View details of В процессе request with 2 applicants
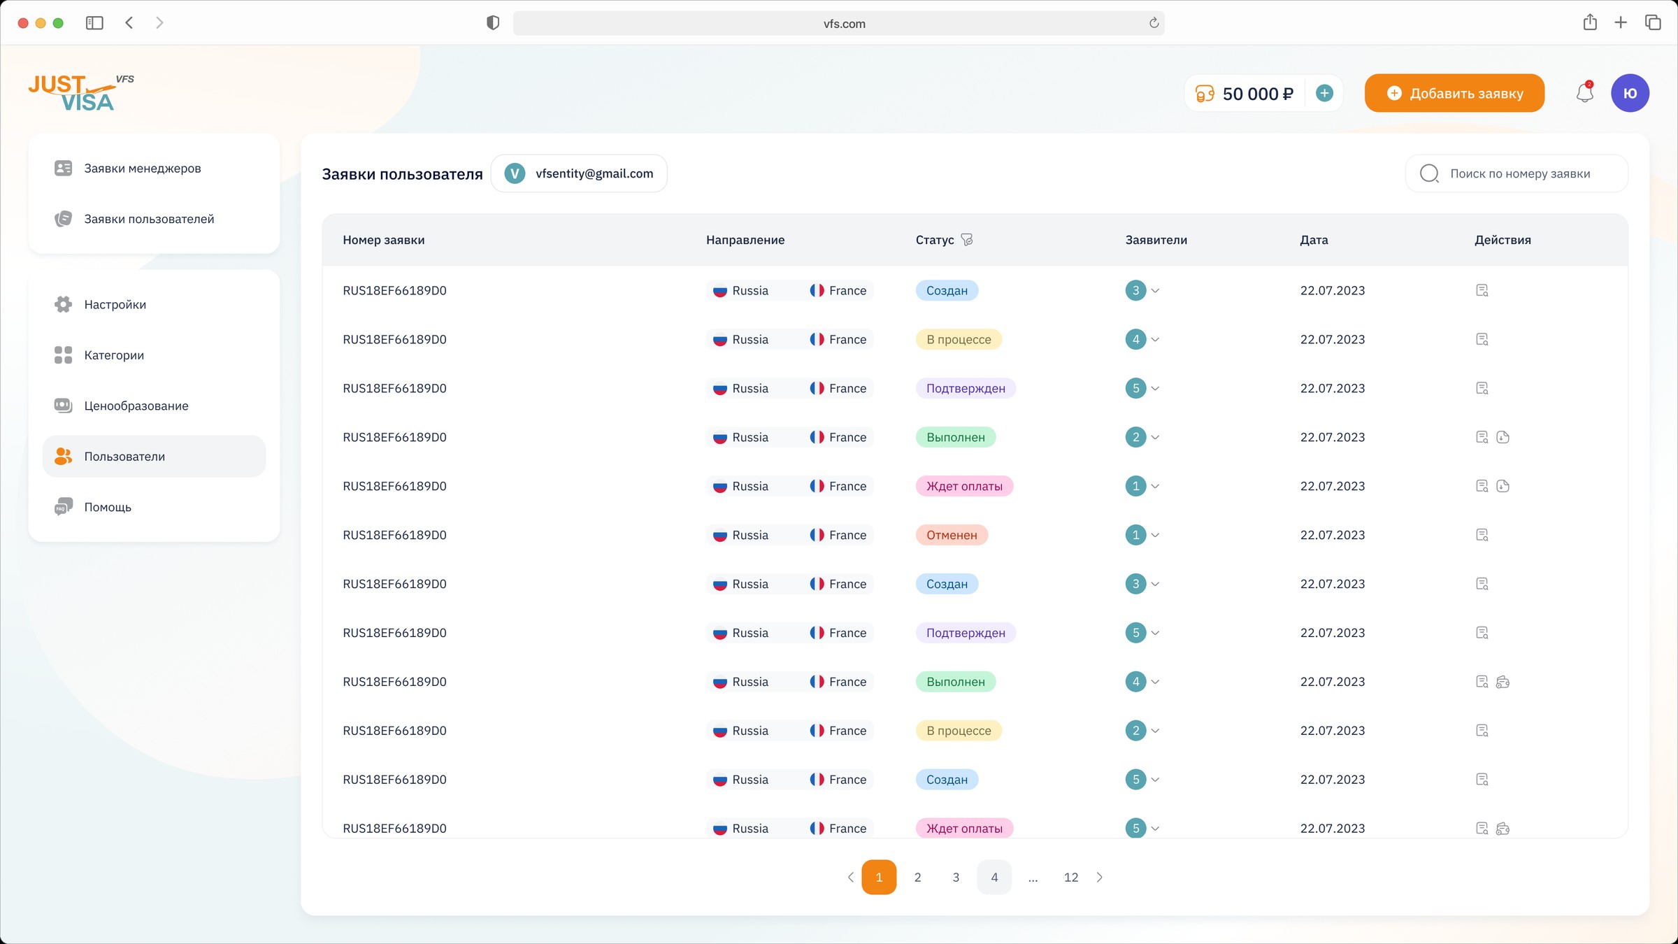 click(x=1482, y=731)
